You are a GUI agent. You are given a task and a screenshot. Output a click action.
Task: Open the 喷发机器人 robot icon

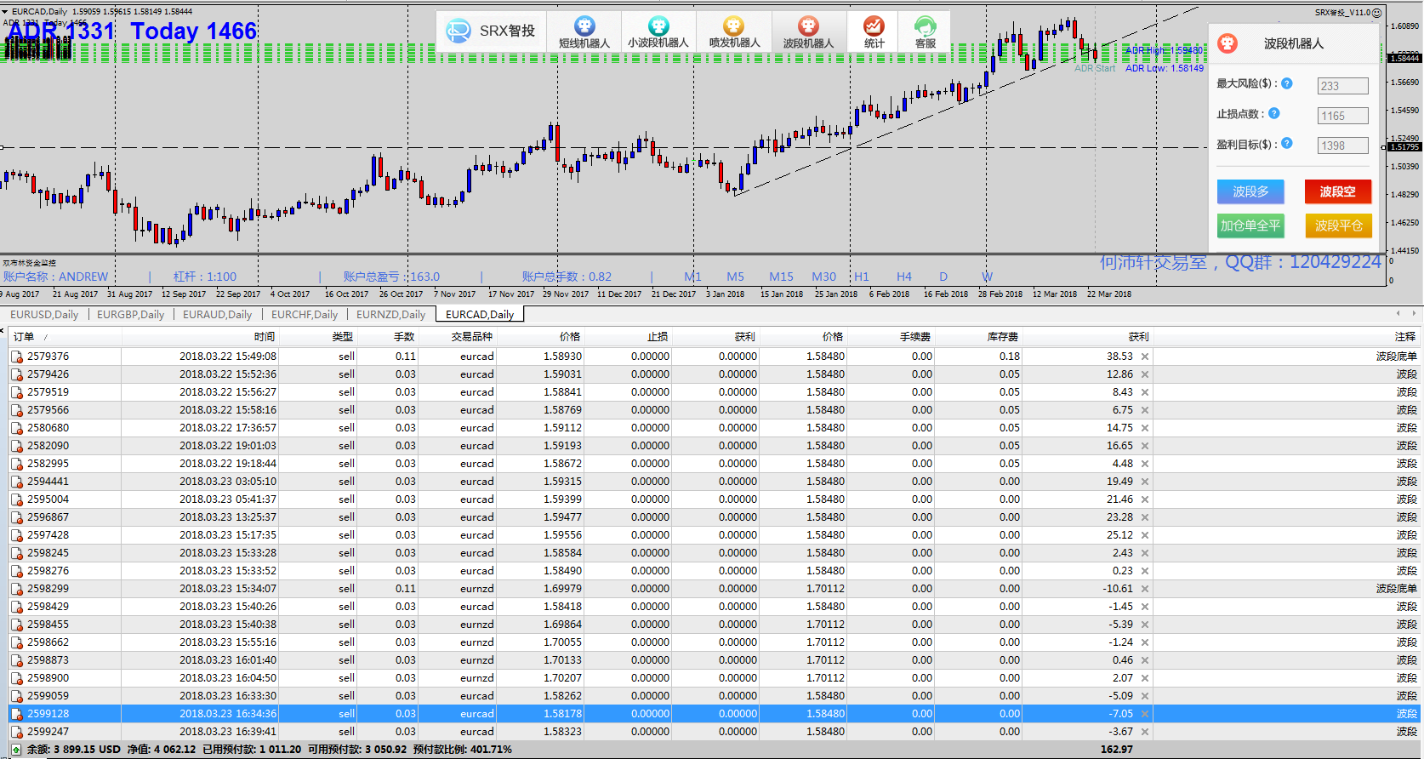coord(734,26)
